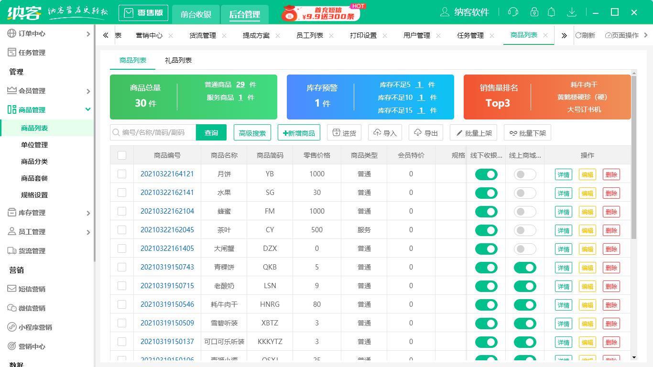653x367 pixels.
Task: Open product link 20210322164121
Action: pos(167,174)
